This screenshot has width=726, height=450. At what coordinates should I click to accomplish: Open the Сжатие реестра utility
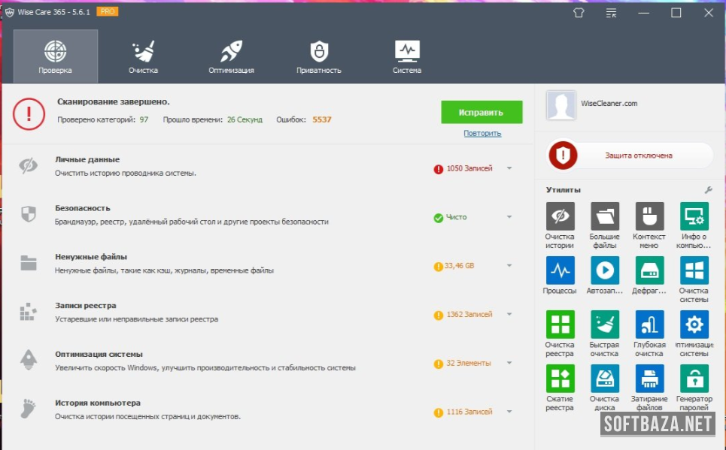[x=559, y=379]
